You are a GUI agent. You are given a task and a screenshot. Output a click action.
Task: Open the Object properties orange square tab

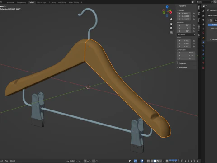pos(203,38)
